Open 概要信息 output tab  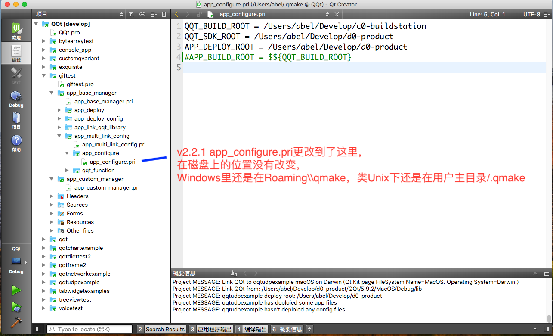(x=287, y=329)
